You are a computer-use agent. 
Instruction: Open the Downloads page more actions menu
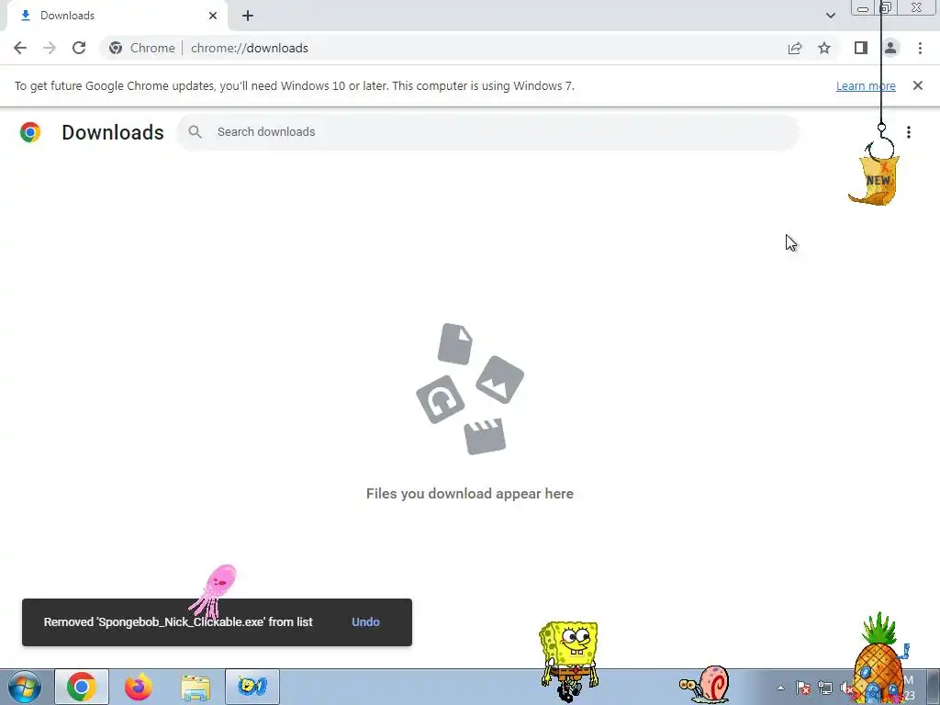click(x=909, y=132)
